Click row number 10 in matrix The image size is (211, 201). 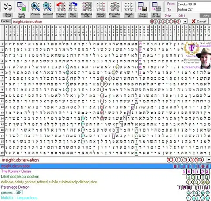[2, 95]
